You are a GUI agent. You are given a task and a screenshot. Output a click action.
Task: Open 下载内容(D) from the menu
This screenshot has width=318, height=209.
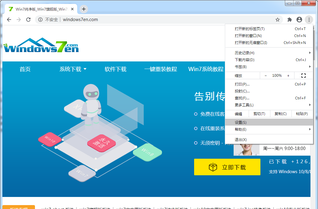[269, 60]
